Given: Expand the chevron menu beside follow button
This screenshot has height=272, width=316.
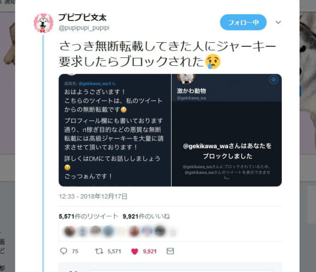Looking at the screenshot, I should coord(278,22).
